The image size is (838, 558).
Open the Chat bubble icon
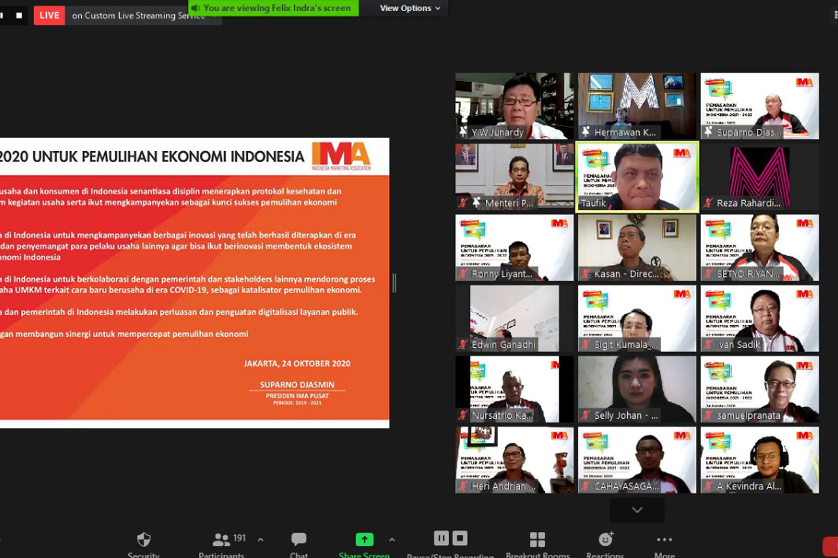click(299, 540)
